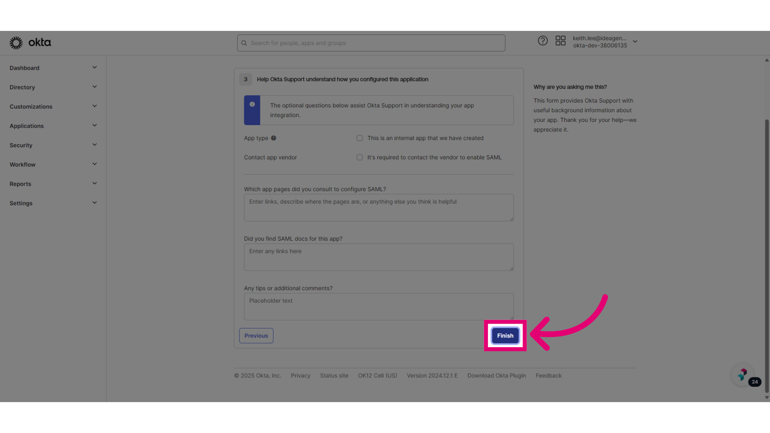Viewport: 770px width, 433px height.
Task: Open Directory in the sidebar
Action: 22,87
